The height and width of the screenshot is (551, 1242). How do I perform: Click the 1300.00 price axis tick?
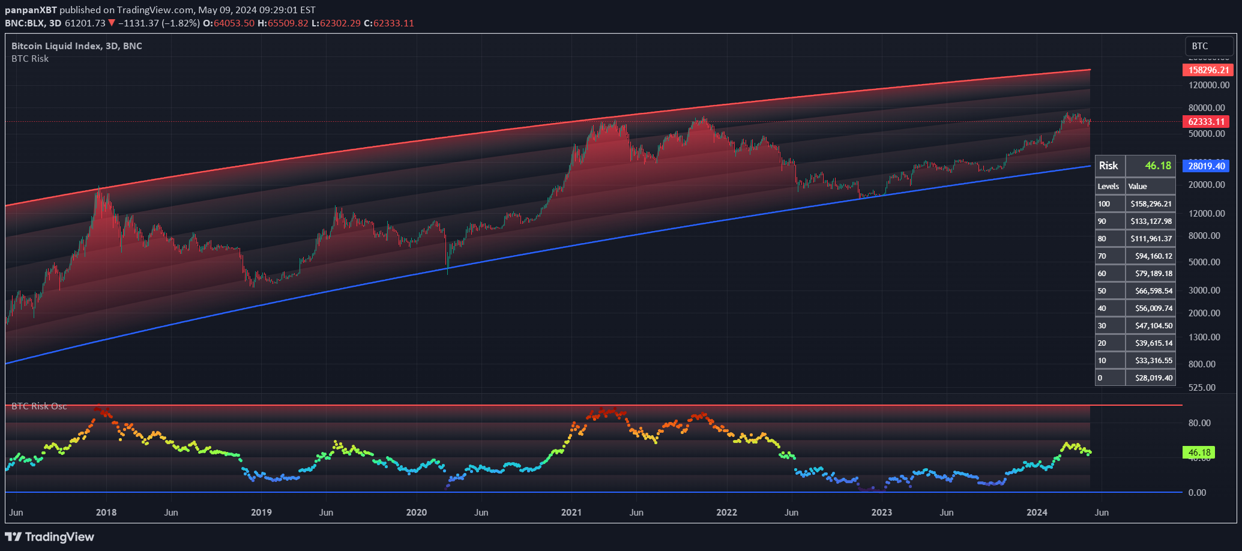1205,337
